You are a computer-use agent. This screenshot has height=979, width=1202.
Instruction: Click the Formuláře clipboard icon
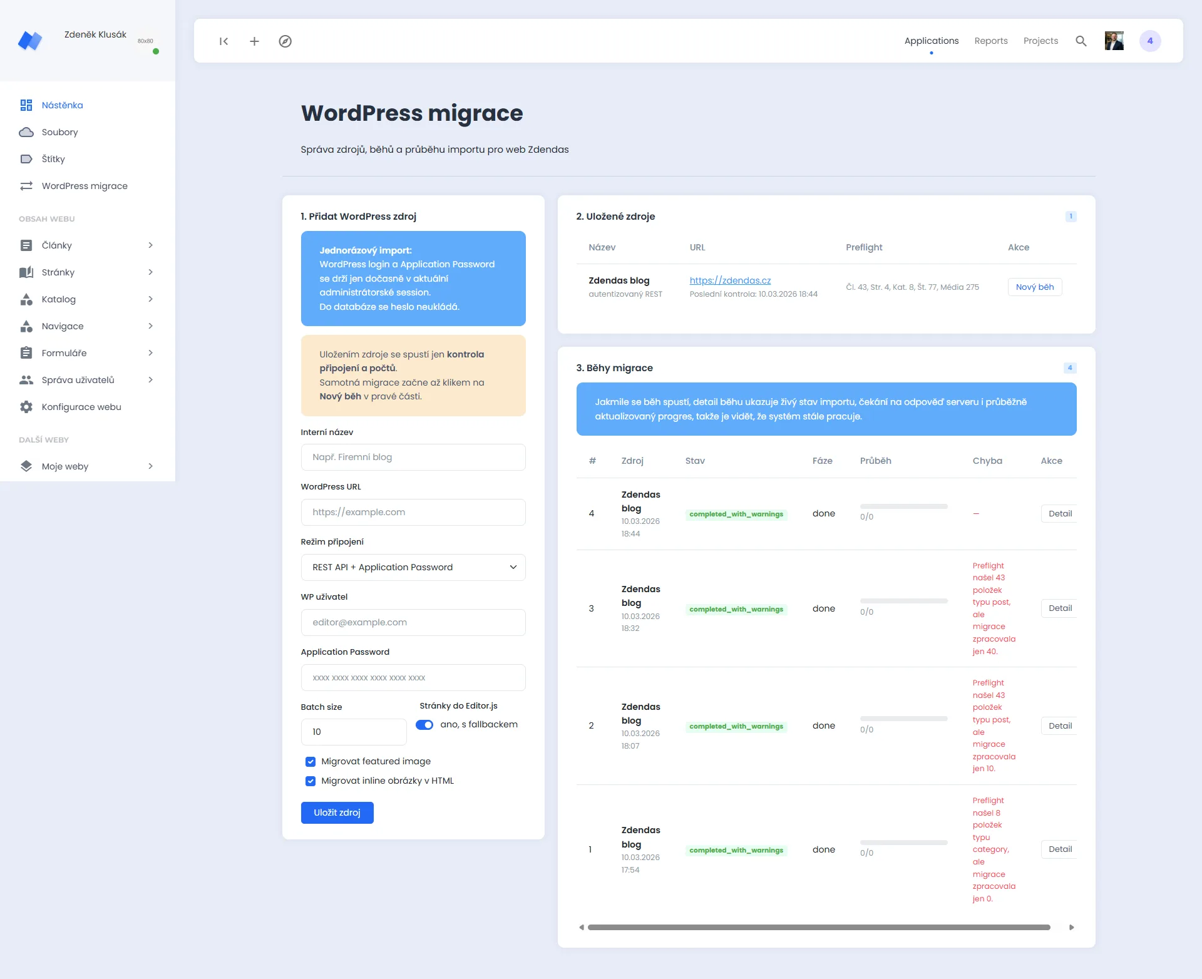point(26,353)
